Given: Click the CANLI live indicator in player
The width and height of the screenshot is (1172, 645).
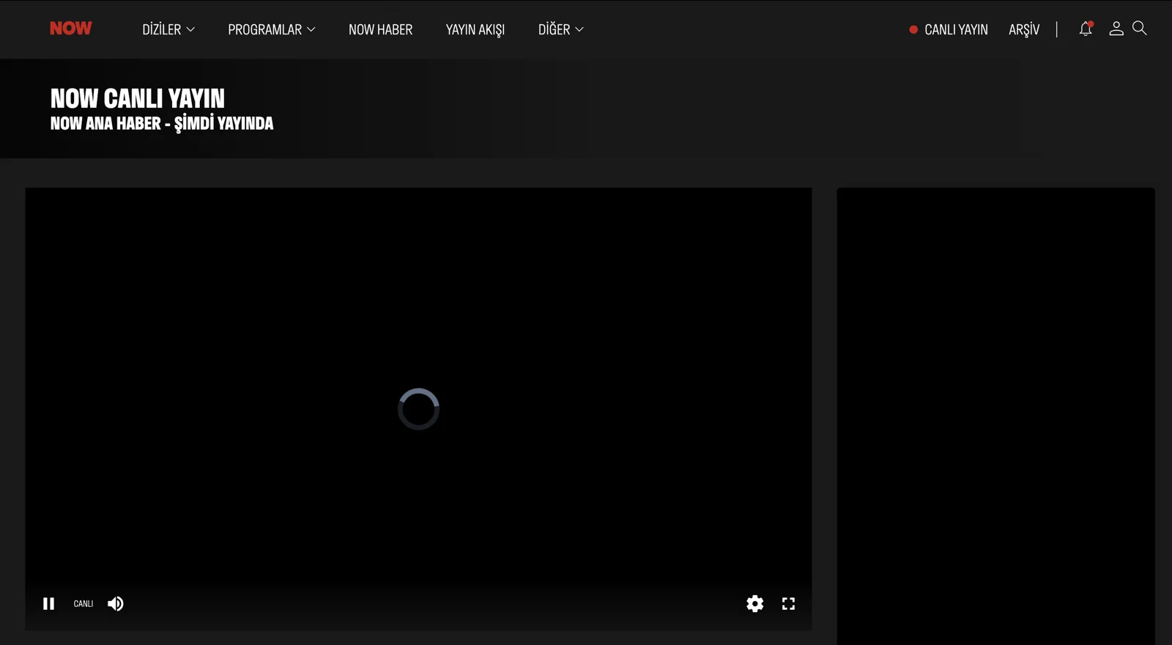Looking at the screenshot, I should (x=84, y=604).
